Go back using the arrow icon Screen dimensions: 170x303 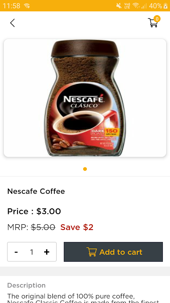click(12, 23)
